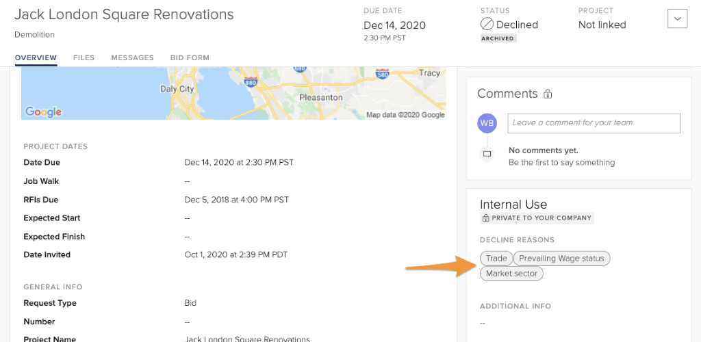Image resolution: width=701 pixels, height=342 pixels.
Task: Focus the 'Leave a comment for your team' field
Action: (594, 123)
